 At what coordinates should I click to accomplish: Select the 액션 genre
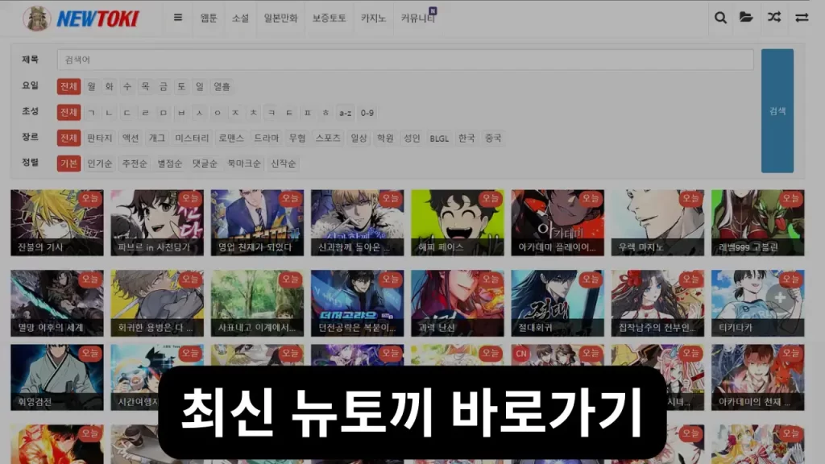(x=131, y=138)
